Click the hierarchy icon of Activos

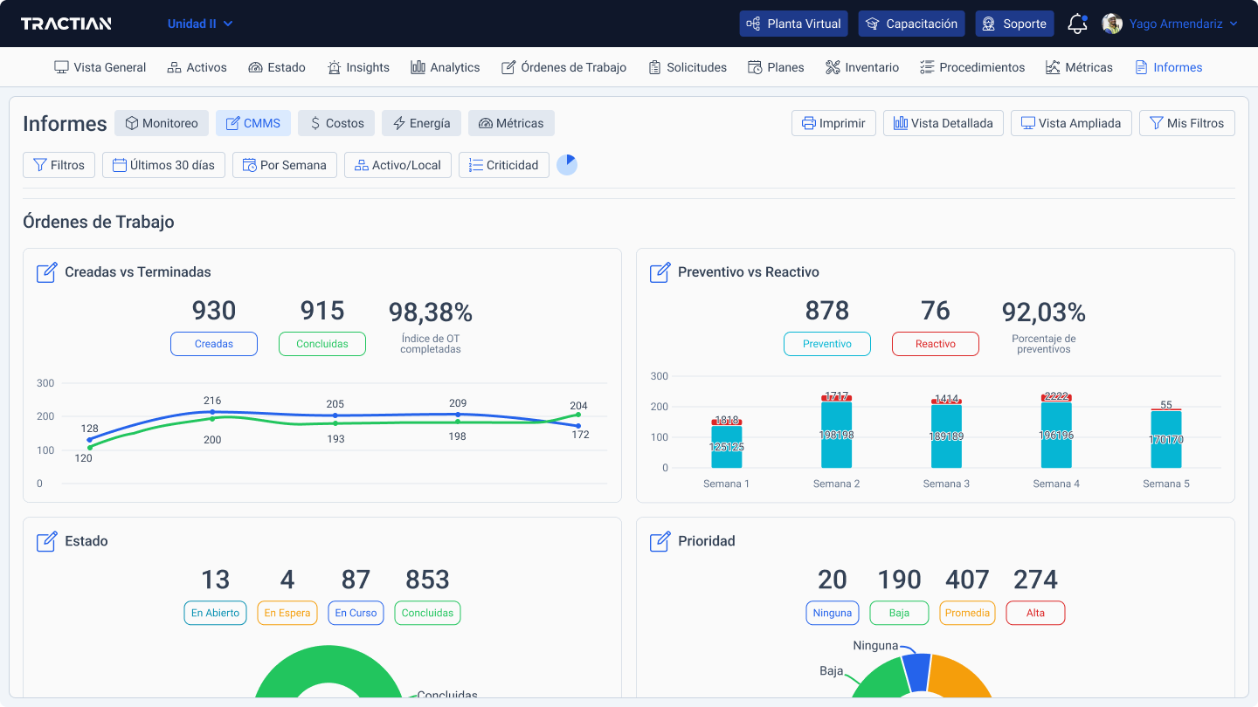click(x=174, y=67)
